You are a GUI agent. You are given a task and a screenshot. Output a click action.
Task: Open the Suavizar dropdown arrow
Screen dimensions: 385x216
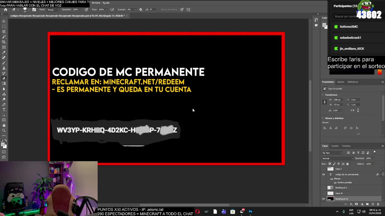(135, 10)
